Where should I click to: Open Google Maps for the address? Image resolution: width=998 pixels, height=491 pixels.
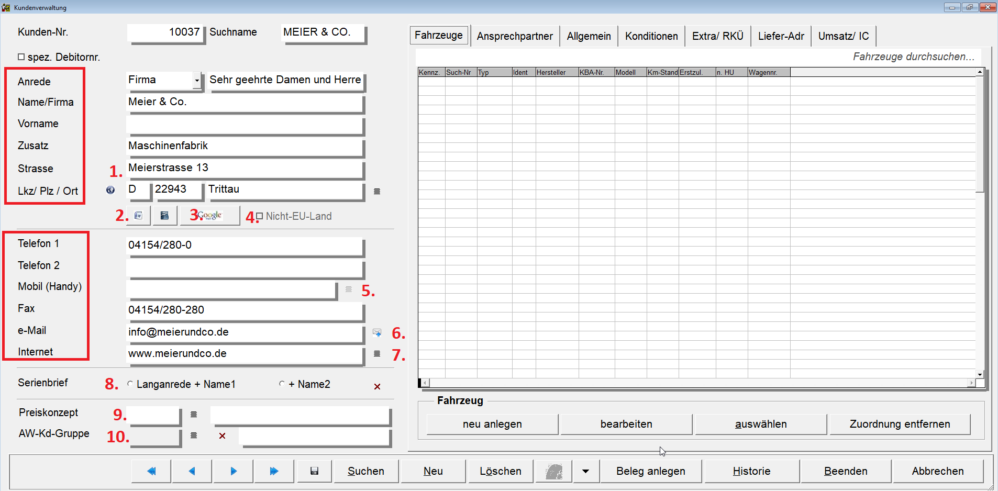click(210, 216)
